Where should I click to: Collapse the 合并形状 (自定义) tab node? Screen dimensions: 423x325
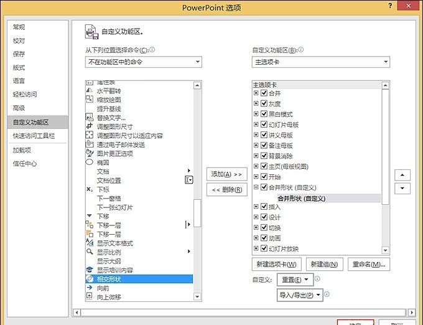[x=256, y=187]
